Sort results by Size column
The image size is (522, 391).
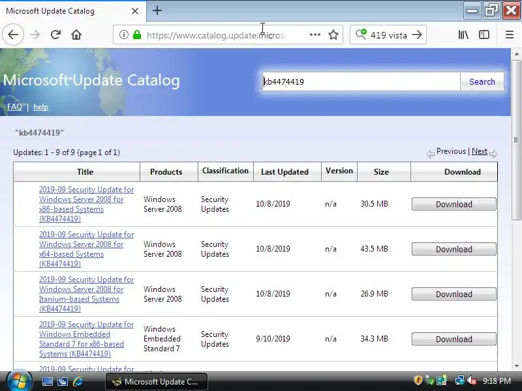(x=381, y=172)
